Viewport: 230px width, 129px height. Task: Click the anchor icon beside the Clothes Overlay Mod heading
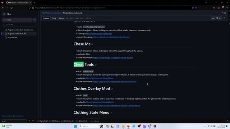click(112, 89)
